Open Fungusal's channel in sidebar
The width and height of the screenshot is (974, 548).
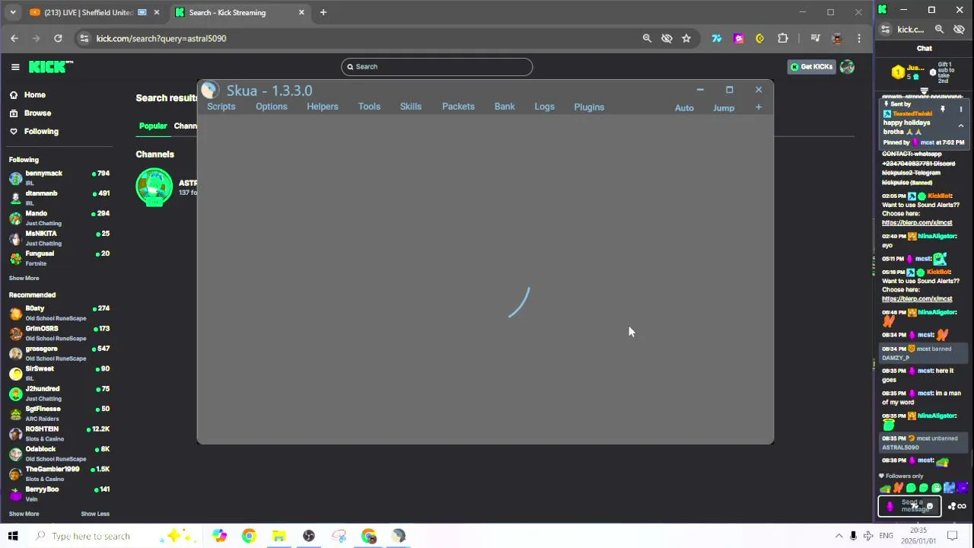59,258
